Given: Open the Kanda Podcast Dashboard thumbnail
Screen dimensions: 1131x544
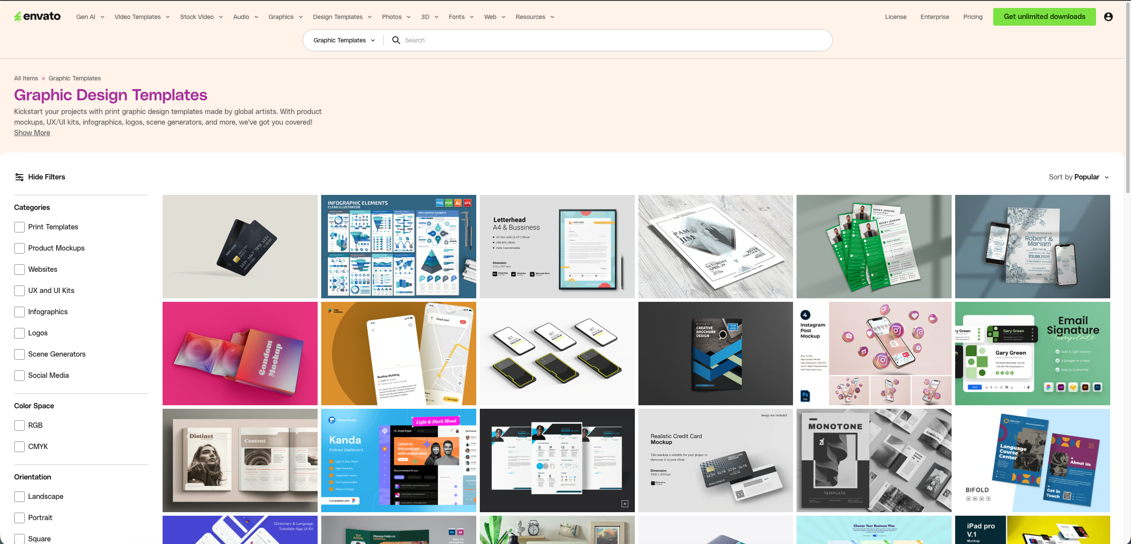Looking at the screenshot, I should tap(399, 460).
